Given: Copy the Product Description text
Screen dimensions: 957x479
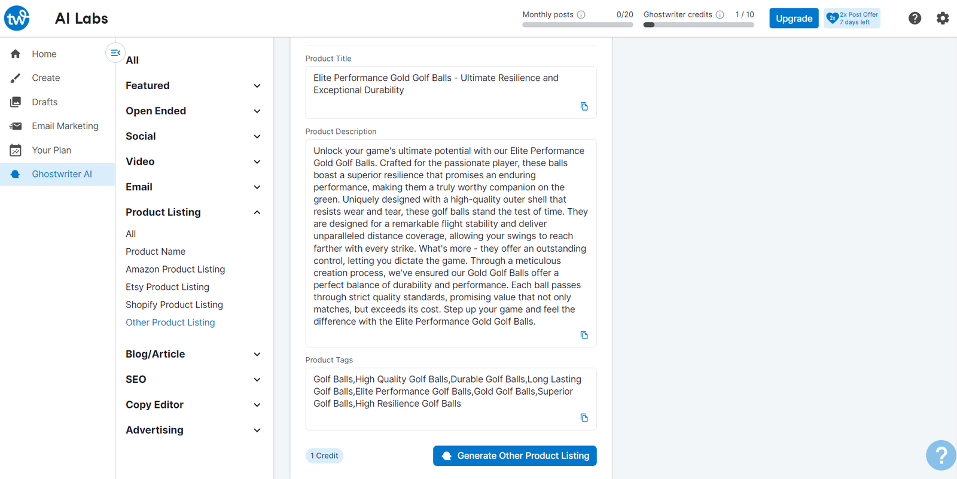Looking at the screenshot, I should click(584, 335).
